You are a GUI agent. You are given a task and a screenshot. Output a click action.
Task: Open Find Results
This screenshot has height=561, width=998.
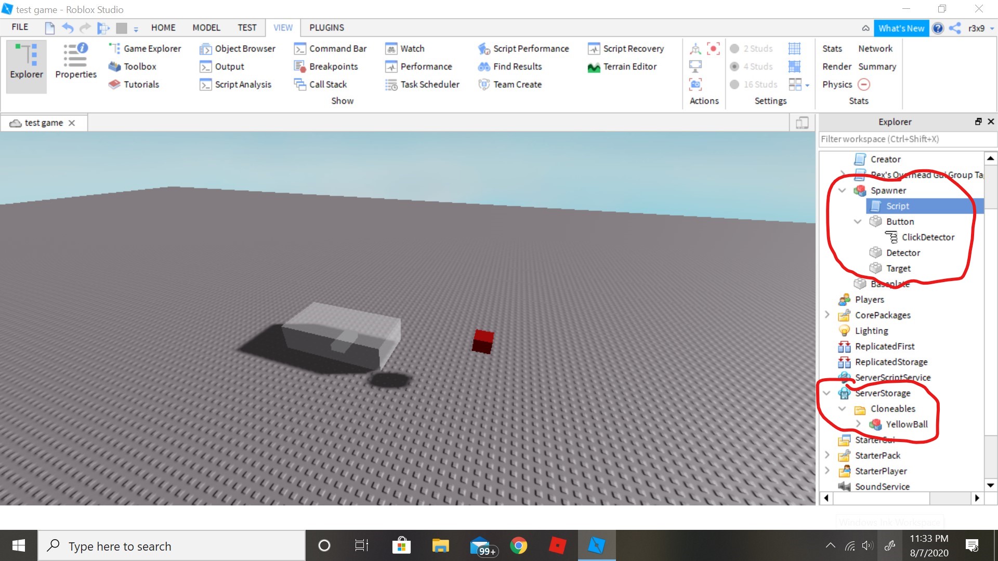pyautogui.click(x=510, y=66)
